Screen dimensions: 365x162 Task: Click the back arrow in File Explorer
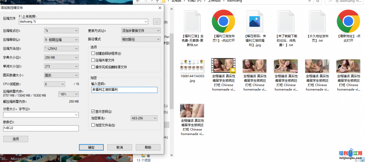[138, 1]
